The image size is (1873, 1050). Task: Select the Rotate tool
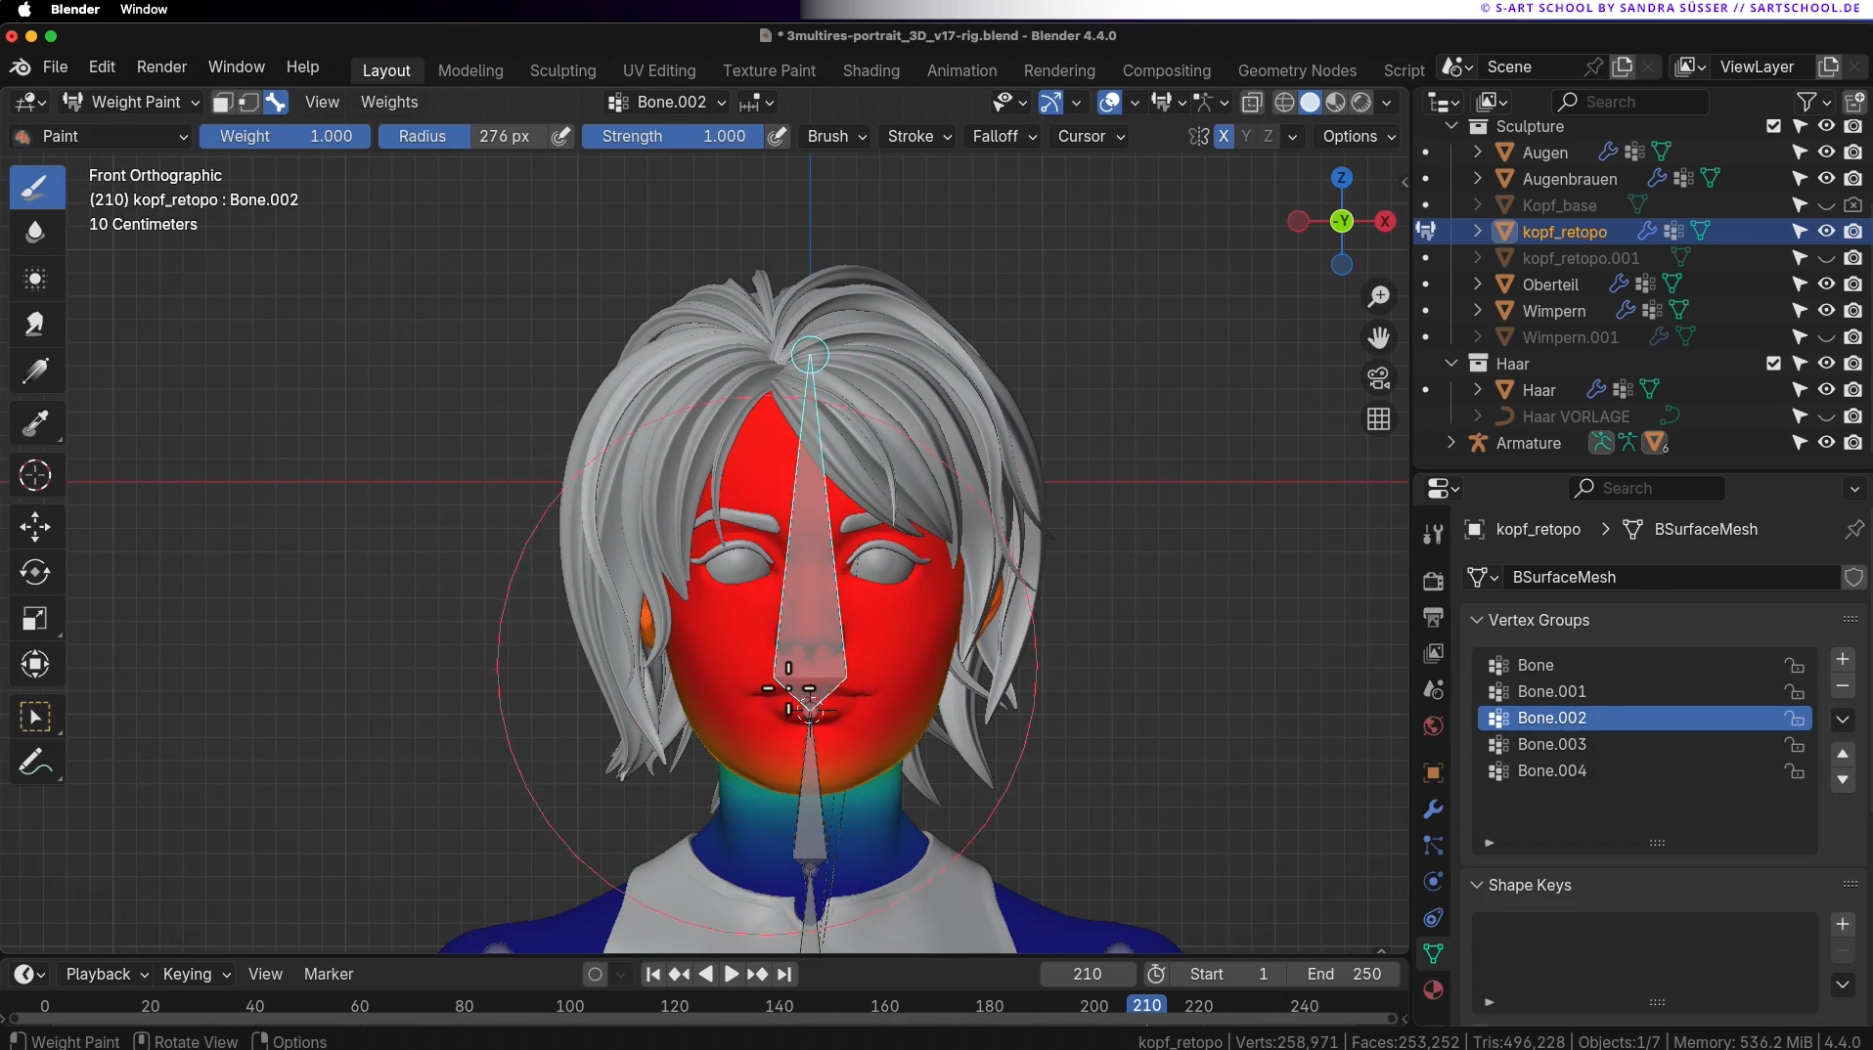(36, 572)
